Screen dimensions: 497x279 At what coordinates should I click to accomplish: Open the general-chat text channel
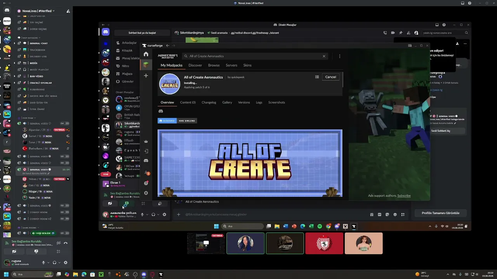point(39,43)
